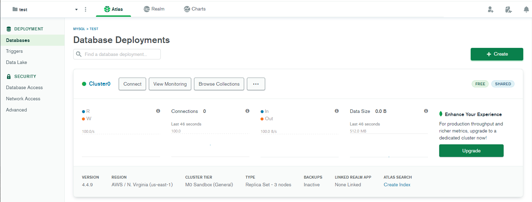This screenshot has width=532, height=202.
Task: Click the "M0 Sandbox (General)" tier text
Action: [x=209, y=185]
